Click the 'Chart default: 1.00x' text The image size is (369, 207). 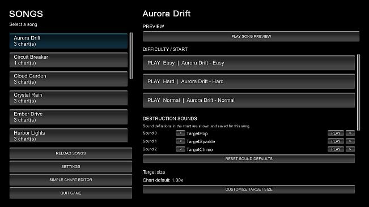pos(163,180)
